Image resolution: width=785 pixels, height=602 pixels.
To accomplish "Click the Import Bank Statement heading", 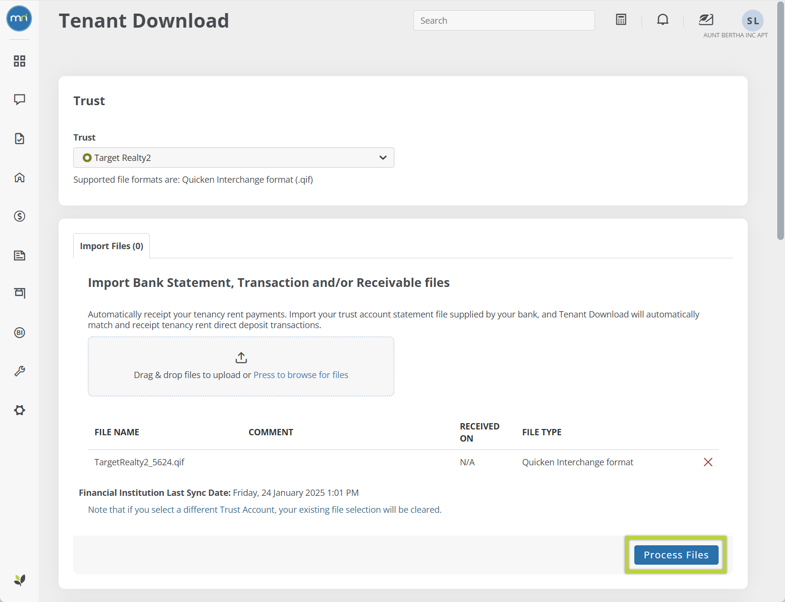I will (269, 283).
